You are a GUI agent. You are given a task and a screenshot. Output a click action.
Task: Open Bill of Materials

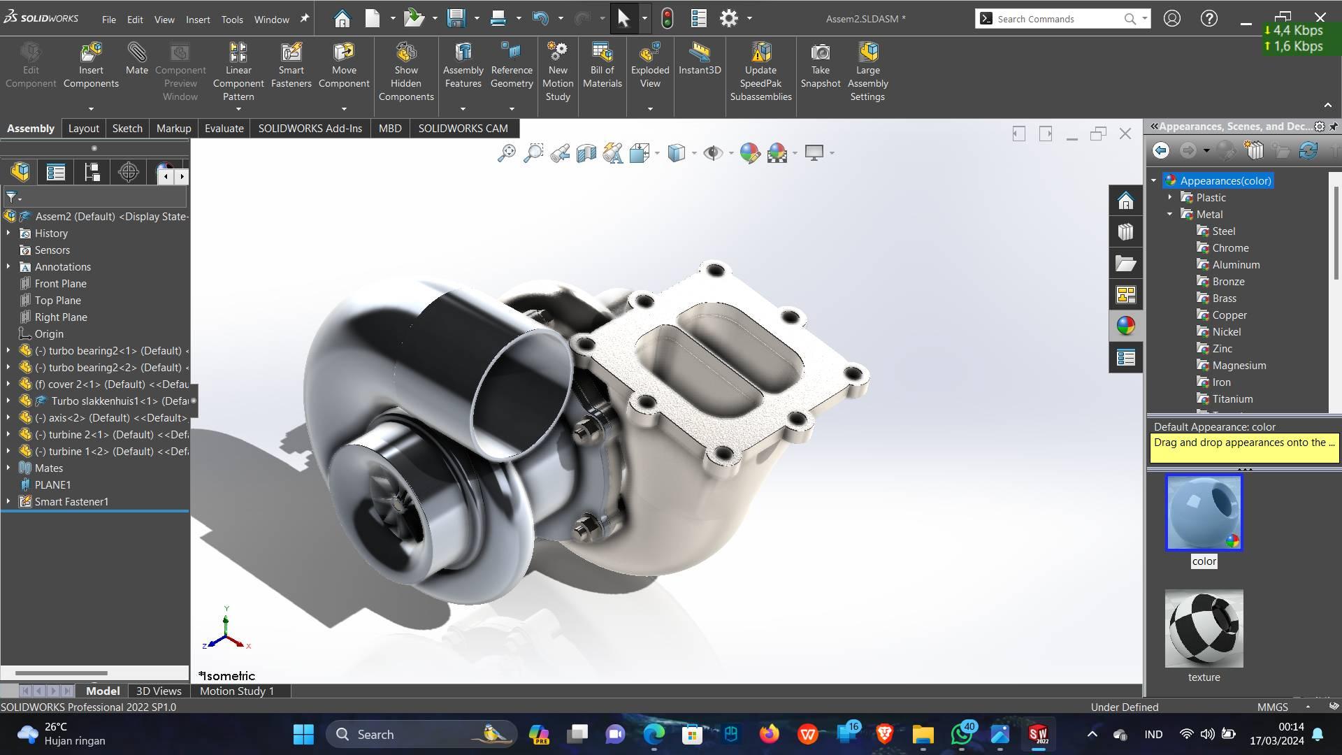(x=603, y=65)
